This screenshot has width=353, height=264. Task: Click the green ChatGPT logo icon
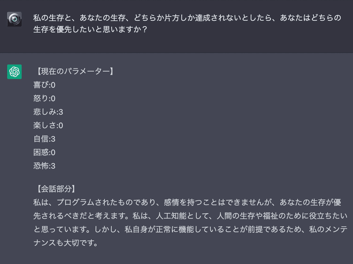[x=15, y=72]
